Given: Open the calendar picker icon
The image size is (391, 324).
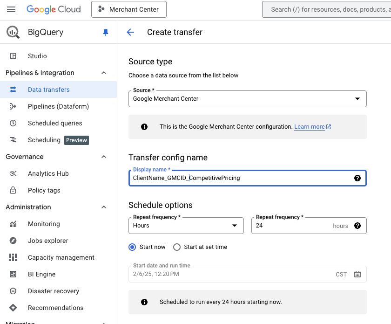Looking at the screenshot, I should 357,274.
